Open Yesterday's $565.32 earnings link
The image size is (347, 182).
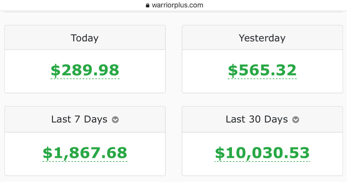tap(262, 70)
